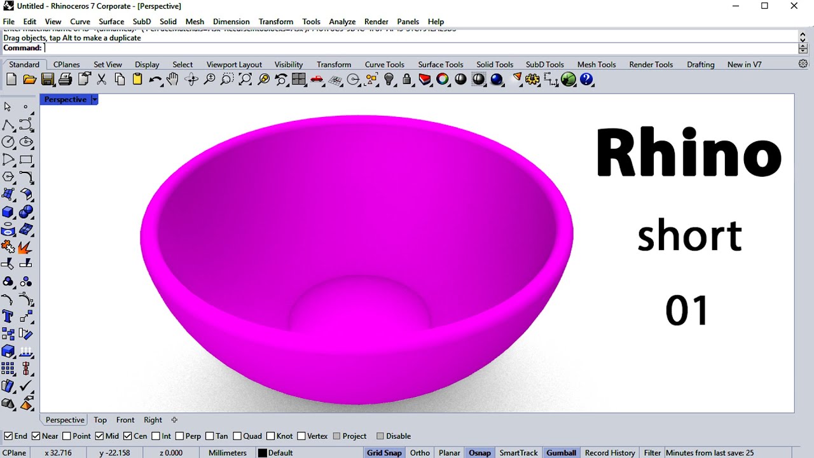This screenshot has height=458, width=814.
Task: Toggle Planar in status bar
Action: (449, 453)
